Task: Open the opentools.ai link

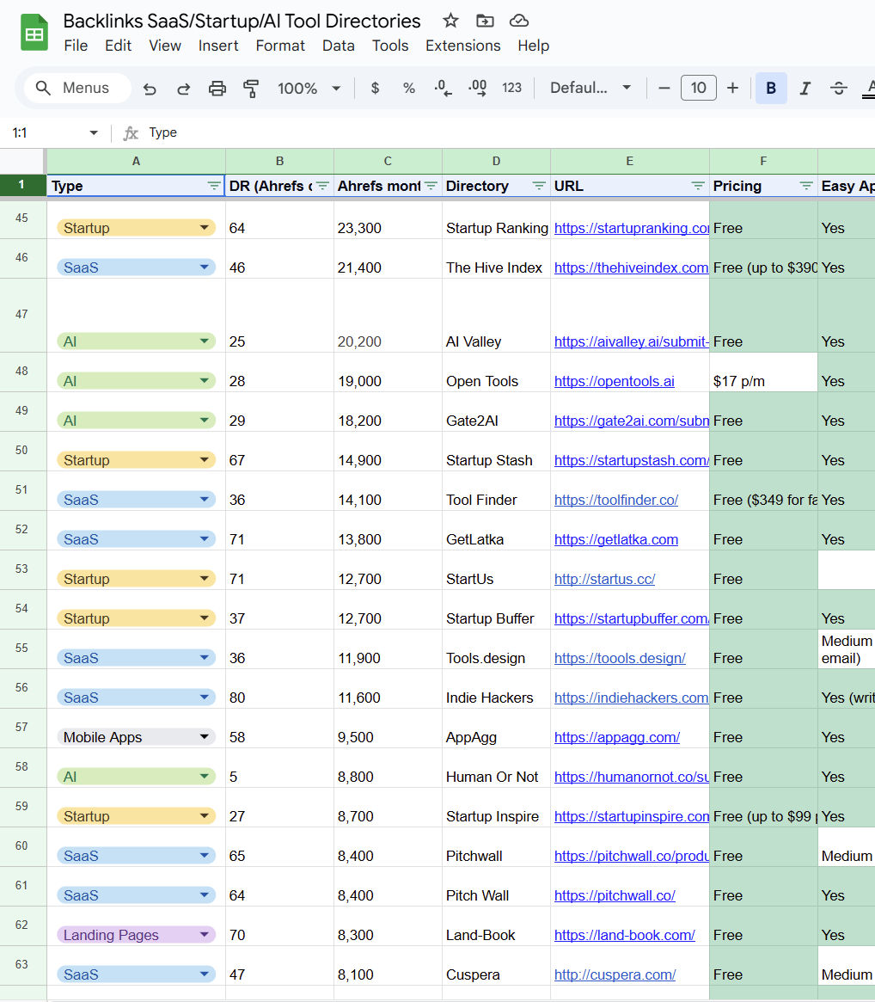Action: coord(614,382)
